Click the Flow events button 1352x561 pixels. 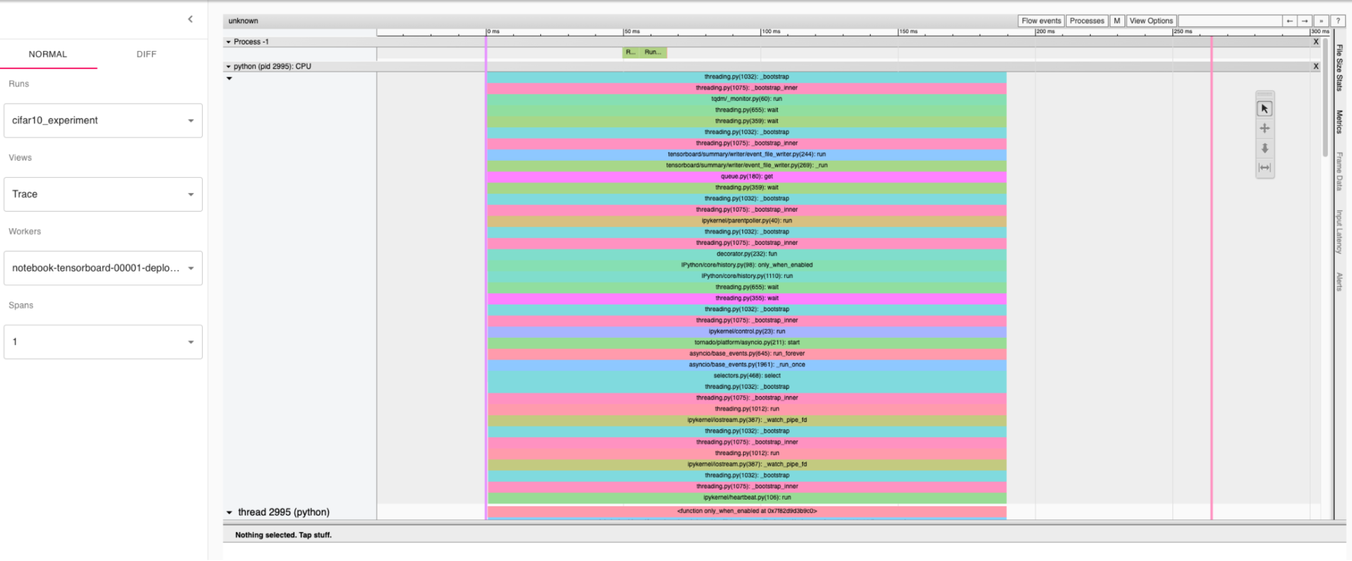(x=1041, y=21)
